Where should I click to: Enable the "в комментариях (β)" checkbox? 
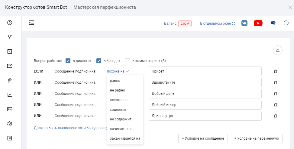(x=128, y=61)
